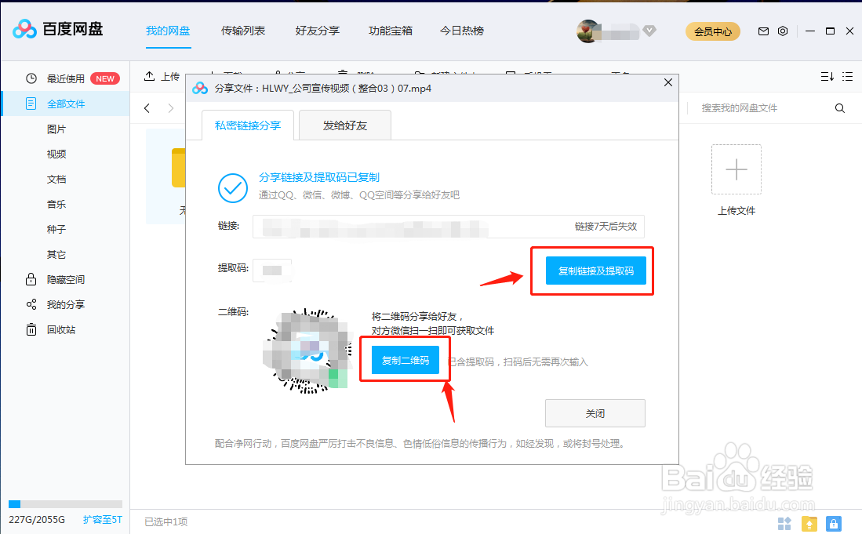Image resolution: width=862 pixels, height=534 pixels.
Task: Select 音乐 category in sidebar
Action: pyautogui.click(x=56, y=205)
